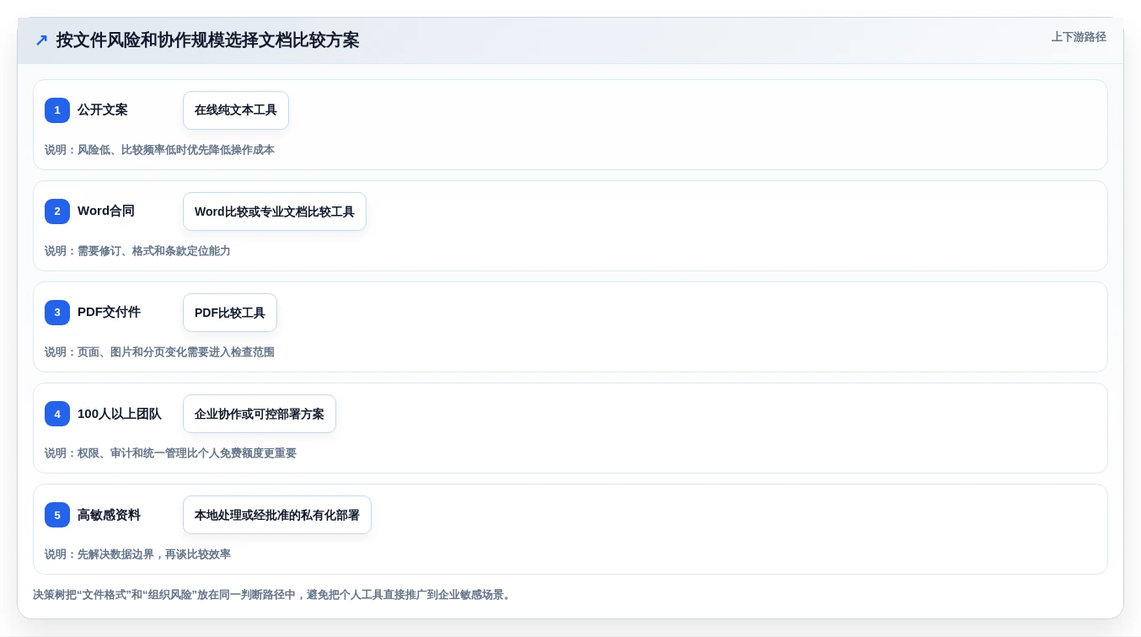Click the 公开文案 row label
This screenshot has width=1141, height=637.
[x=103, y=110]
